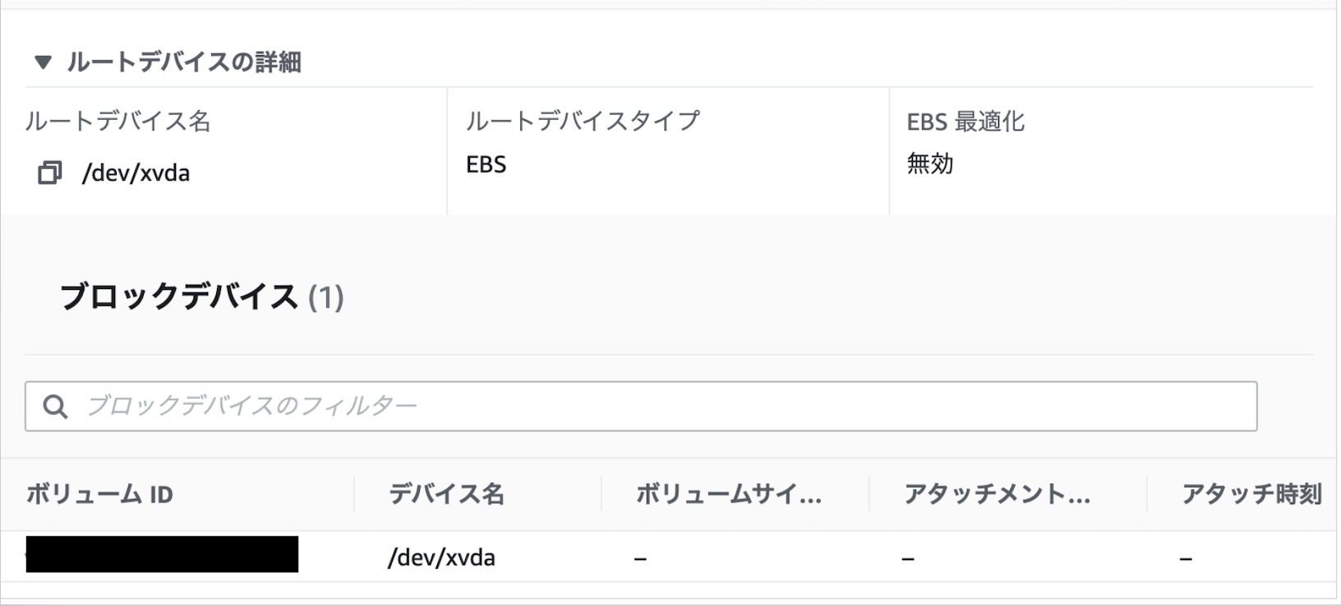Screen dimensions: 1341x606
Task: Click the ルートデバイス名 field label
Action: coord(118,121)
